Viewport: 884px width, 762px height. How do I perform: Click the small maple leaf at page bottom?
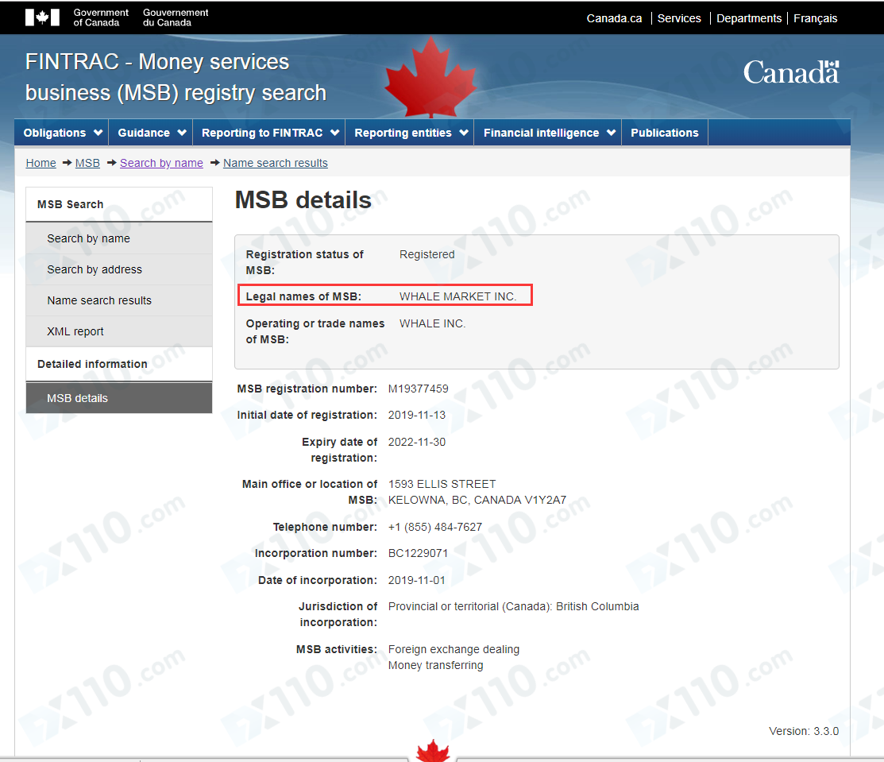[432, 751]
